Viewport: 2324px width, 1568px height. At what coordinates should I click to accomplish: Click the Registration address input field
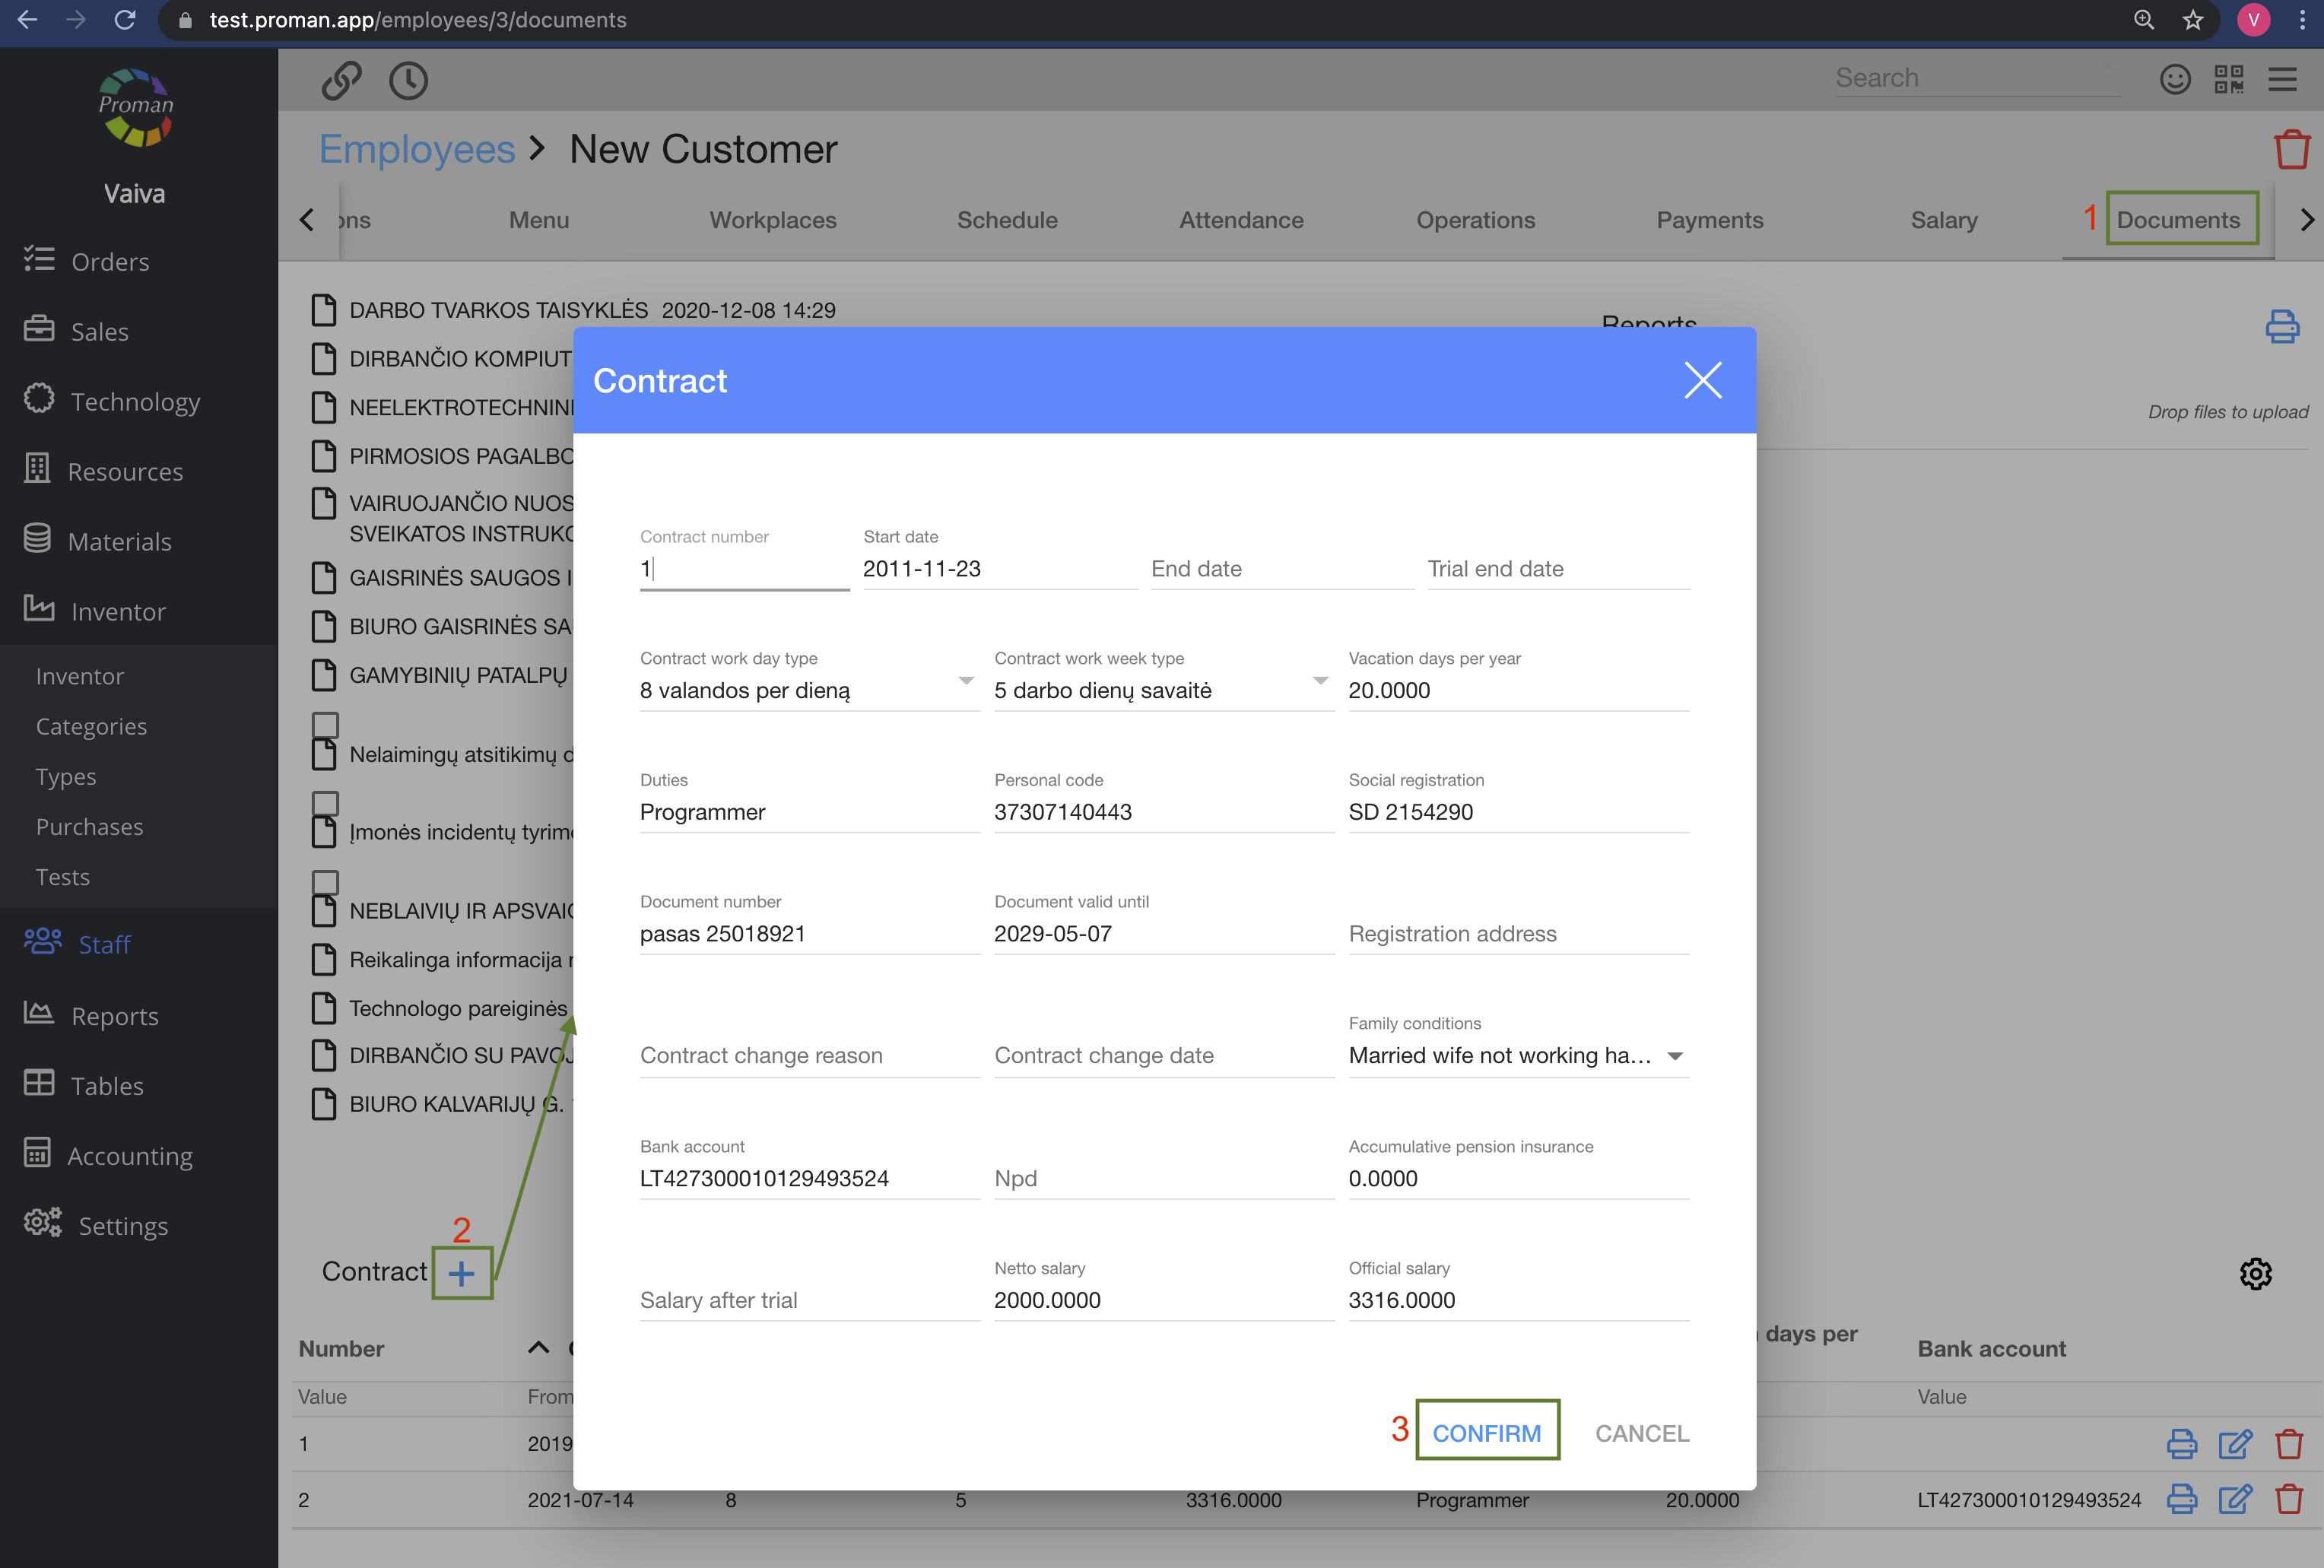[1517, 934]
